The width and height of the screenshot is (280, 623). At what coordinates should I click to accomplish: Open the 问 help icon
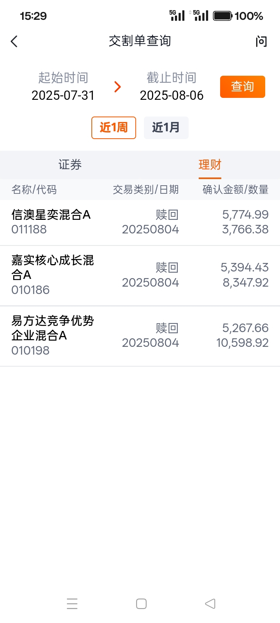click(261, 41)
